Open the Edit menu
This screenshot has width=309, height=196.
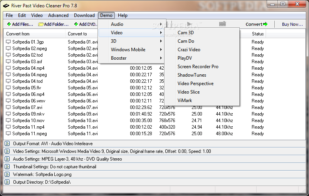(x=22, y=15)
